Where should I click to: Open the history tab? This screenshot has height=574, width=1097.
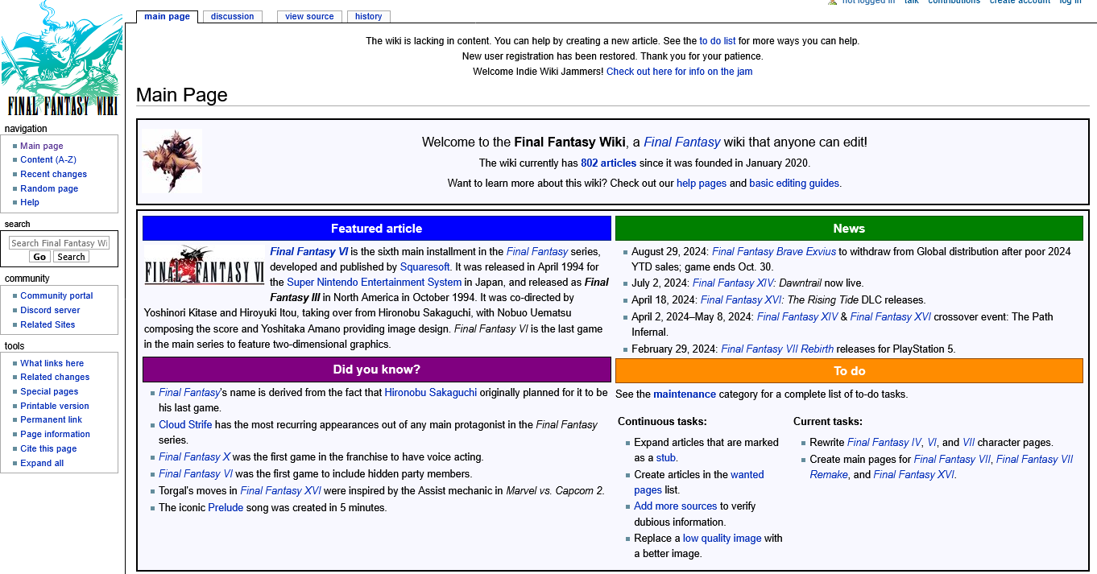click(369, 16)
